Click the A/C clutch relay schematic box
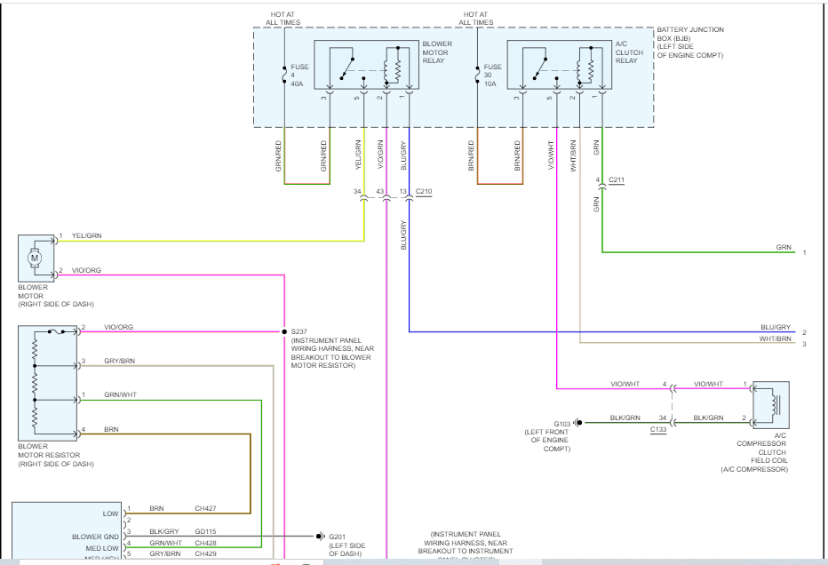This screenshot has width=828, height=565. pyautogui.click(x=560, y=65)
